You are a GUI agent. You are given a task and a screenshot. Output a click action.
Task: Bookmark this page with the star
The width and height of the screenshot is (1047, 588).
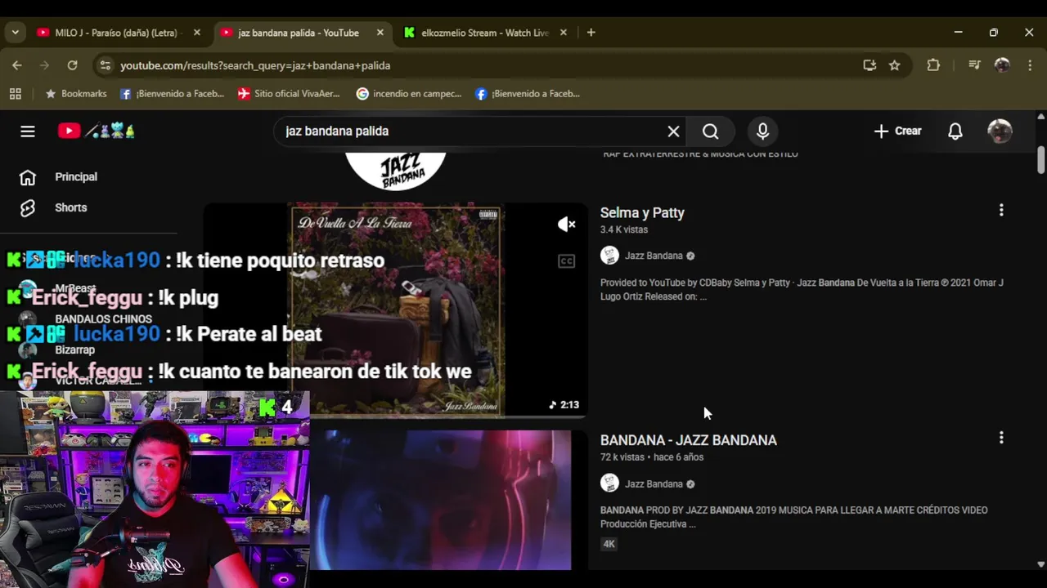click(x=894, y=65)
